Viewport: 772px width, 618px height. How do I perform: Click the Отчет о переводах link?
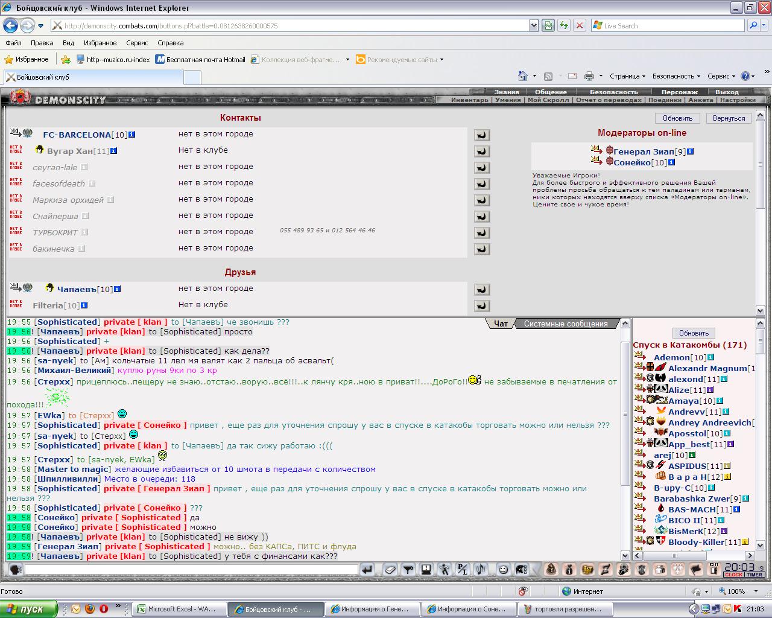609,100
